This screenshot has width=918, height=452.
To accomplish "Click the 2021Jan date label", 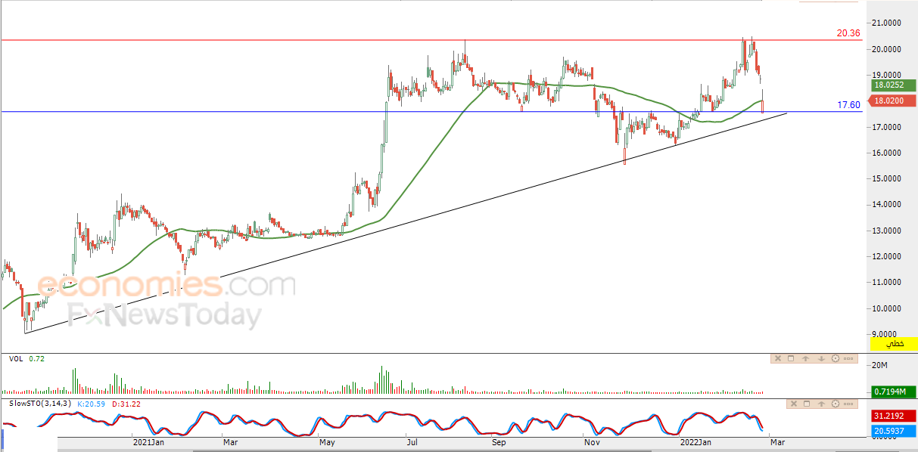I will tap(149, 441).
